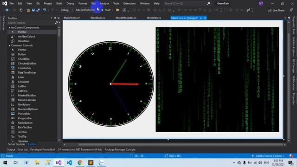Start debugging with Start button
297x167 pixels.
[x=106, y=10]
